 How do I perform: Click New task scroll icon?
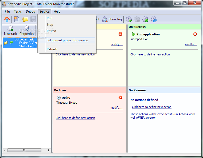point(10,30)
